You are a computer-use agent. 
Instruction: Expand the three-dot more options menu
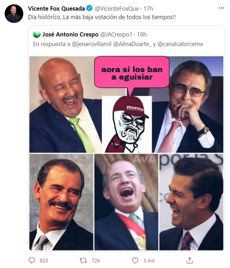pos(221,8)
